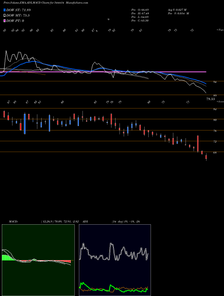224x296 pixels.
Task: Click the 78.55 price label
Action: 211,99
